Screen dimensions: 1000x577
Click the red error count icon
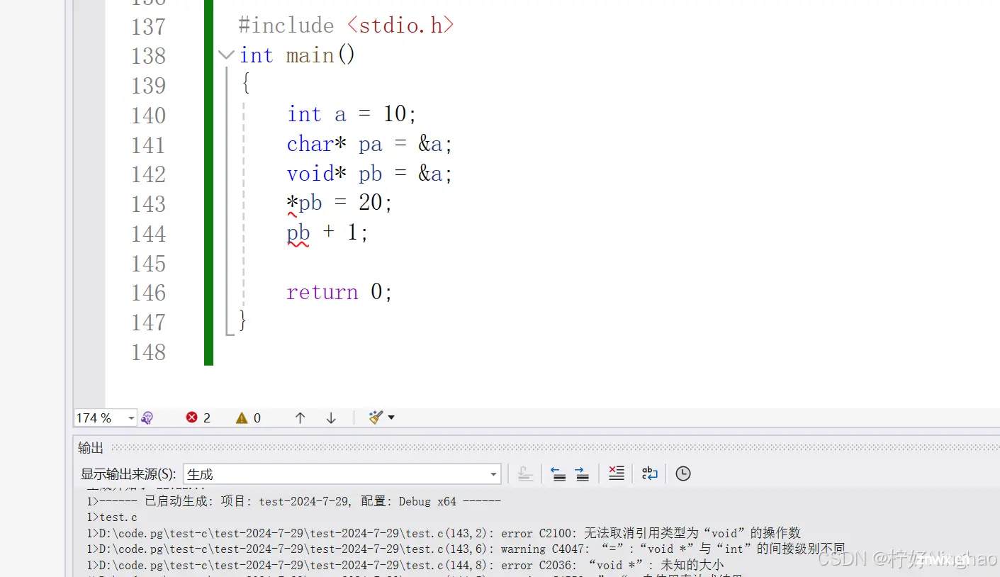(191, 418)
